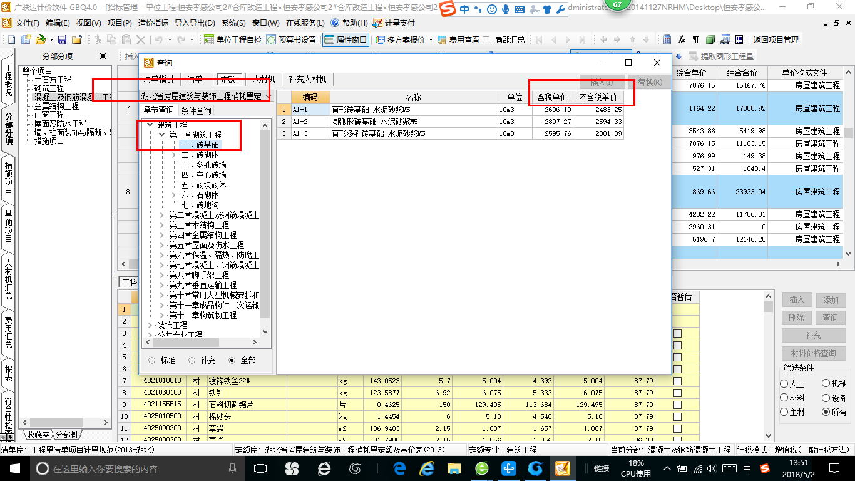Collapse the 第一章砌筑工程 tree node
The image size is (855, 481).
click(162, 135)
